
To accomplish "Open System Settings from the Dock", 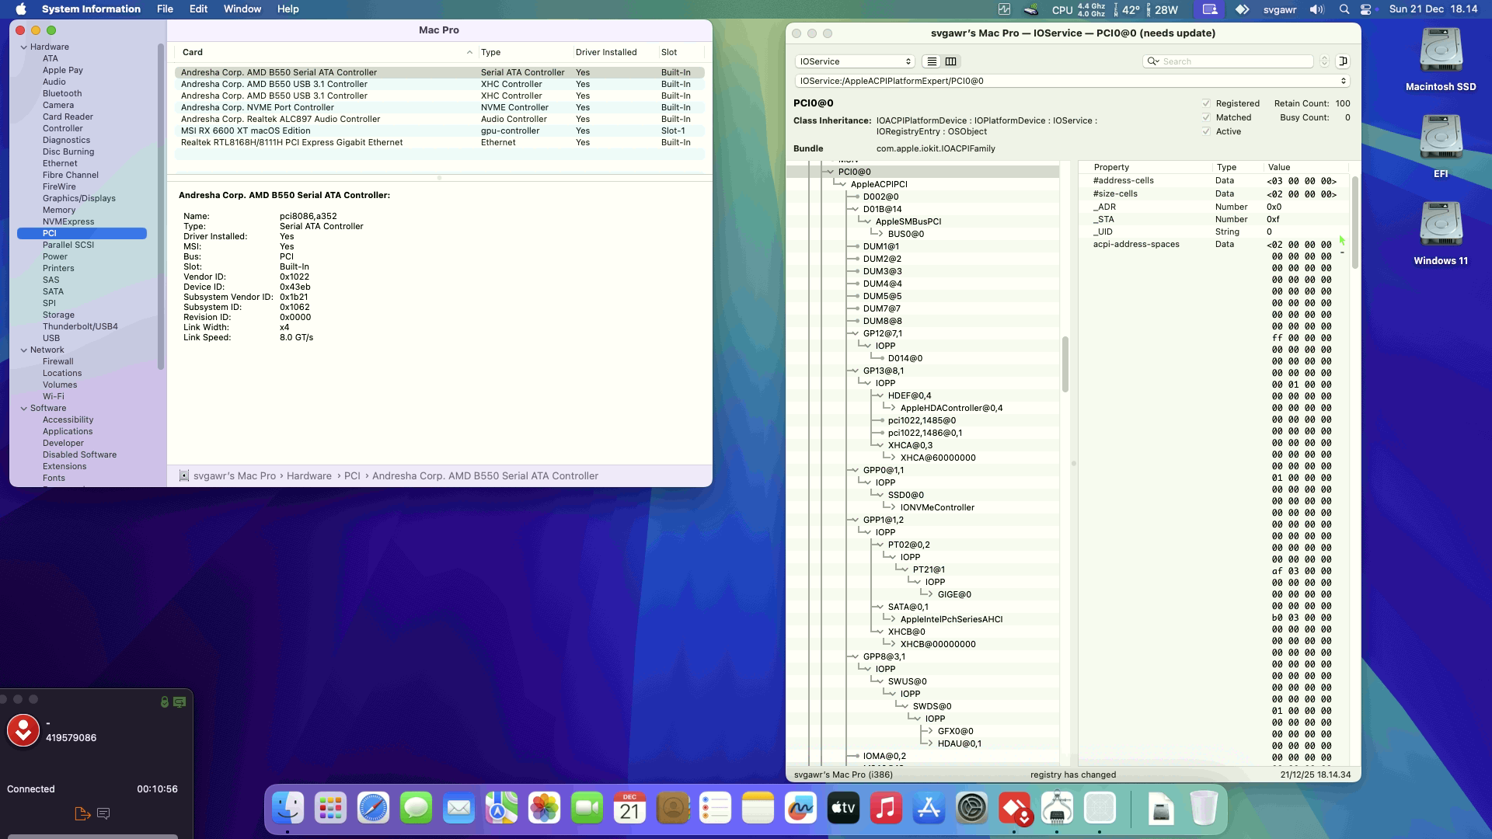I will [971, 809].
